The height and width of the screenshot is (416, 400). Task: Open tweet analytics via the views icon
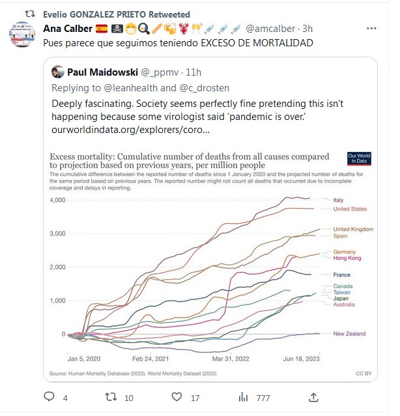[244, 396]
